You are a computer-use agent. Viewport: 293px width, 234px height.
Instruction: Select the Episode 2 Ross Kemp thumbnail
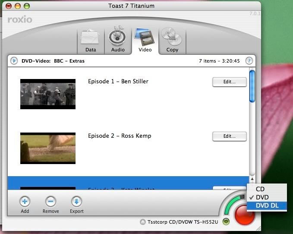click(x=48, y=148)
